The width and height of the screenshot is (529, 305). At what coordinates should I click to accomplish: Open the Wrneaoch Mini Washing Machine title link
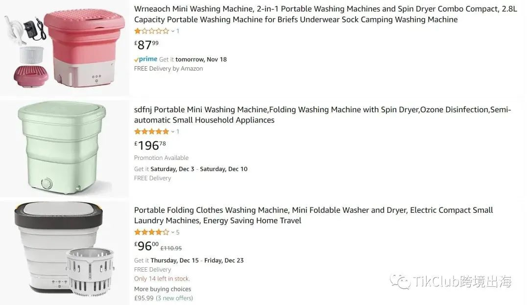[325, 15]
